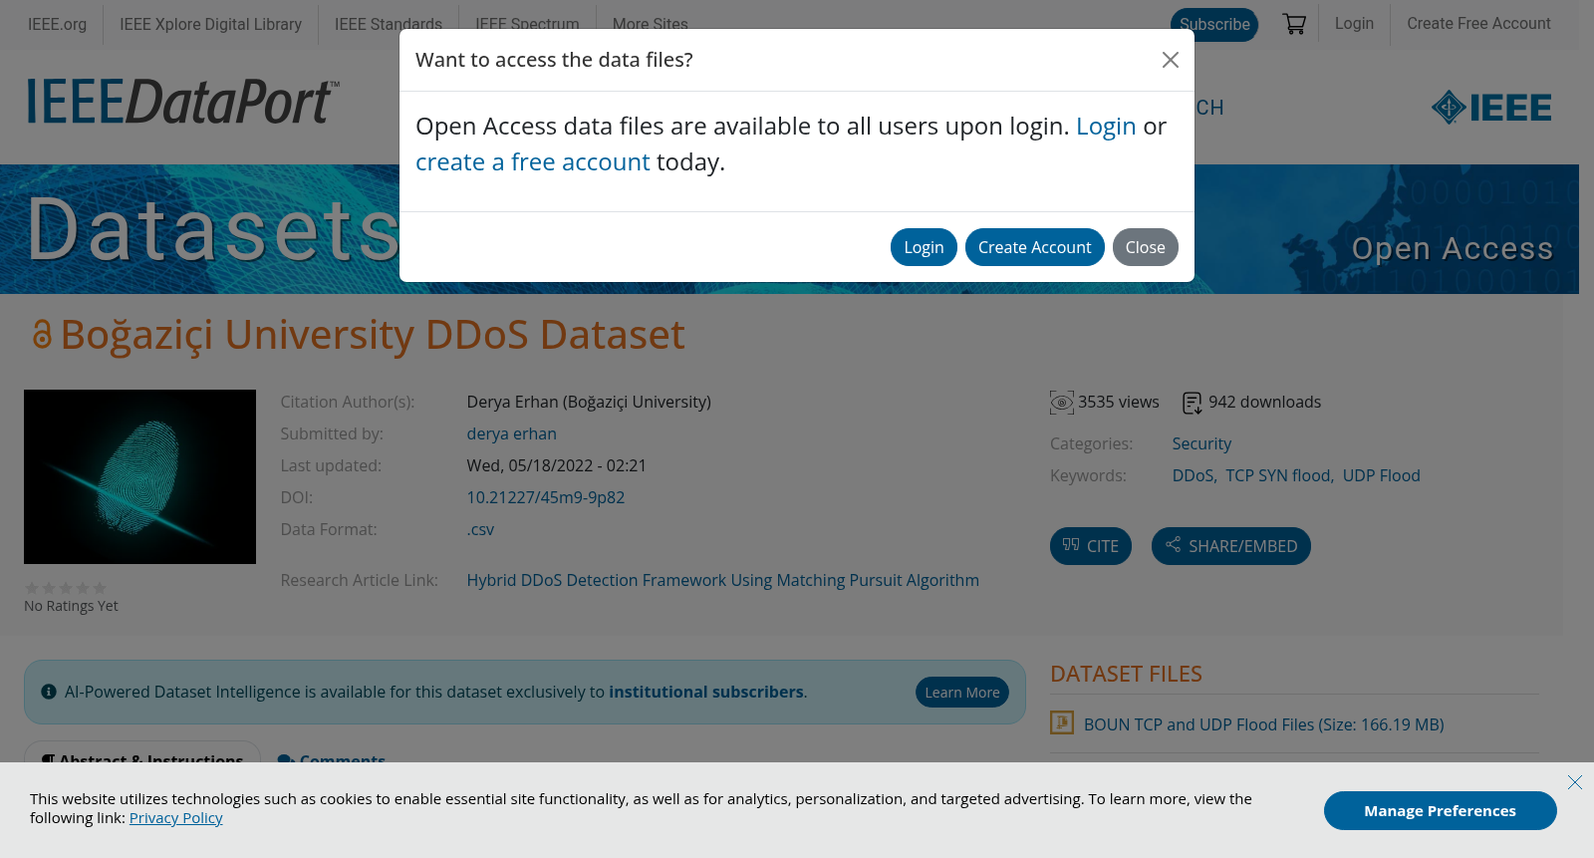1594x858 pixels.
Task: Click the star rating widget
Action: tap(66, 588)
